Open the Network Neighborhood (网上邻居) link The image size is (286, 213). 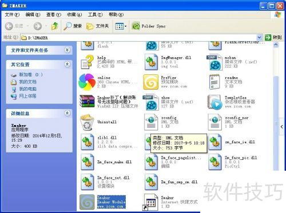23,97
